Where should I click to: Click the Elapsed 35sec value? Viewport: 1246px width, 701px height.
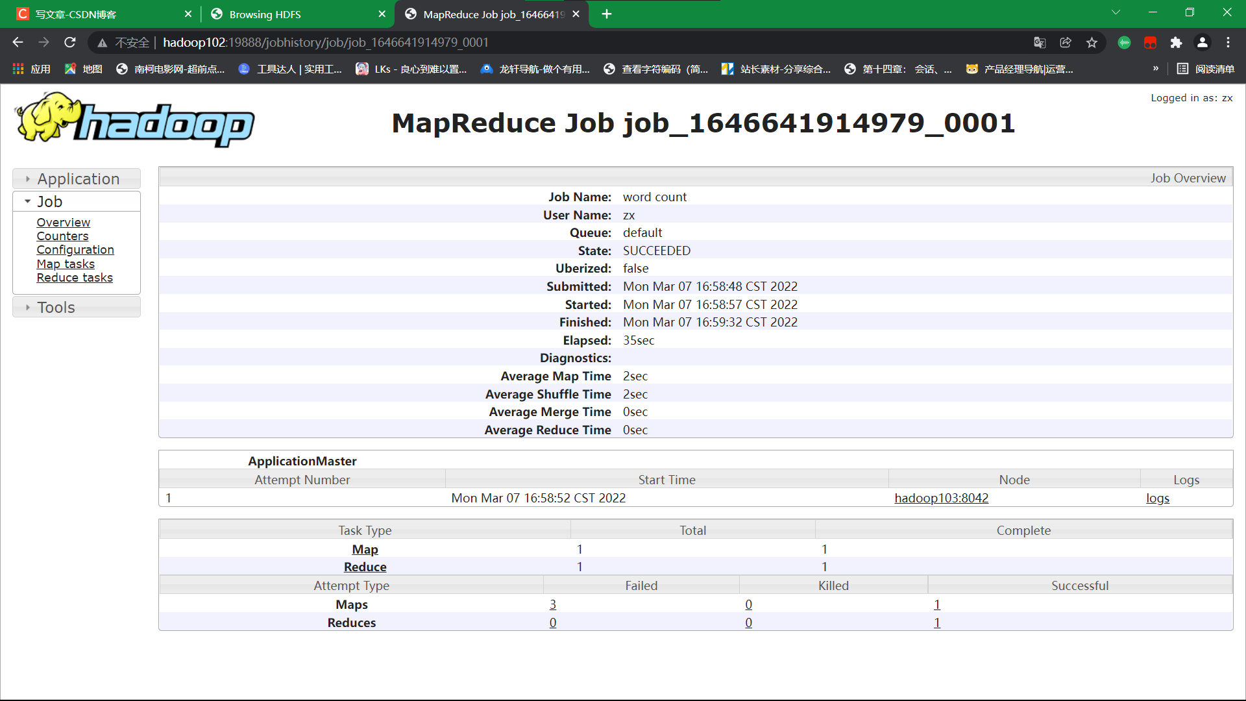(x=639, y=340)
